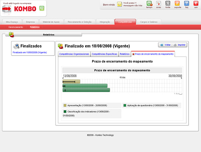Switch to 'Competências Específicas' tab
Viewport: 201px width, 152px height.
tap(105, 54)
